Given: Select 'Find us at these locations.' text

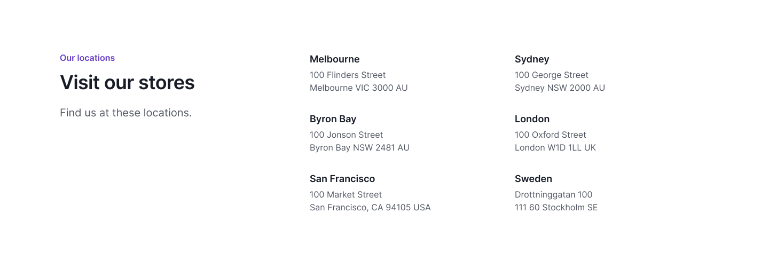Looking at the screenshot, I should [125, 113].
